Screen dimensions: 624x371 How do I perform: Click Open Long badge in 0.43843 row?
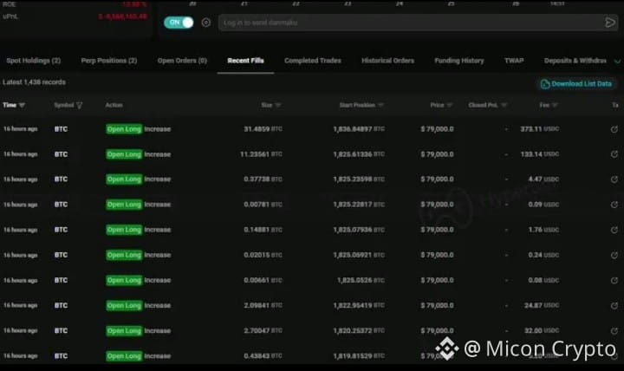(x=124, y=356)
